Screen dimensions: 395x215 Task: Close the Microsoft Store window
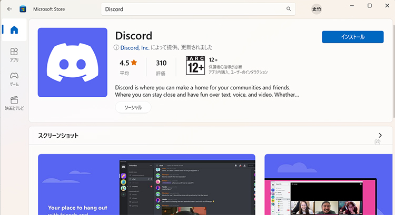(x=387, y=6)
